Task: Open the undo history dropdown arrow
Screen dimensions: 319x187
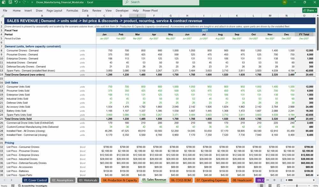Action: [x=20, y=2]
